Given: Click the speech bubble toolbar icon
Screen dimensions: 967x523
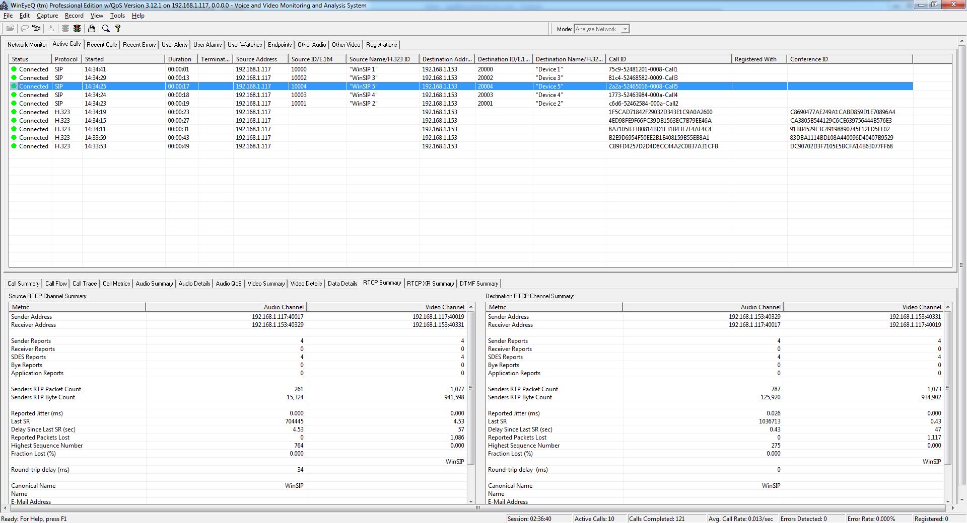Looking at the screenshot, I should tap(24, 29).
